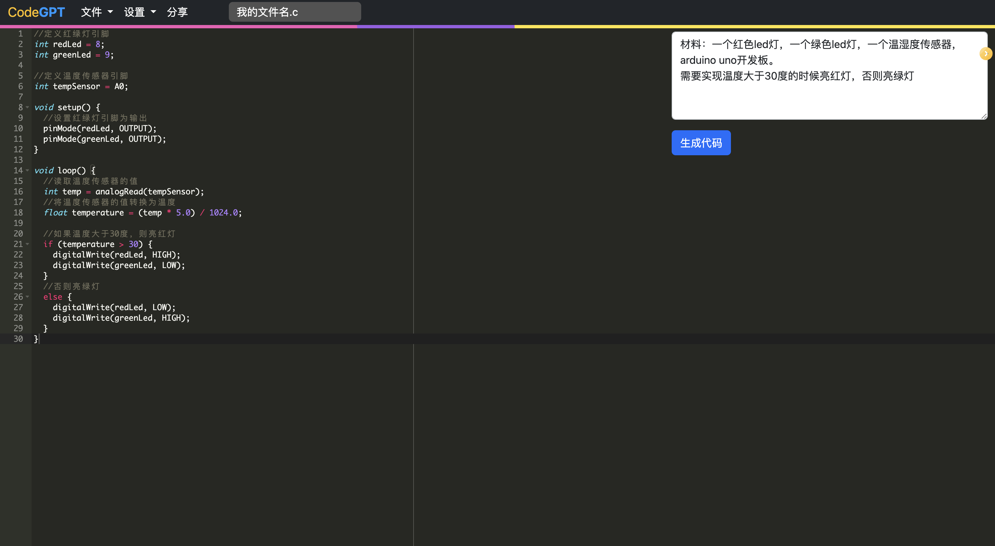Focus the prompt text area with 材料 description
The height and width of the screenshot is (546, 995).
tap(829, 76)
